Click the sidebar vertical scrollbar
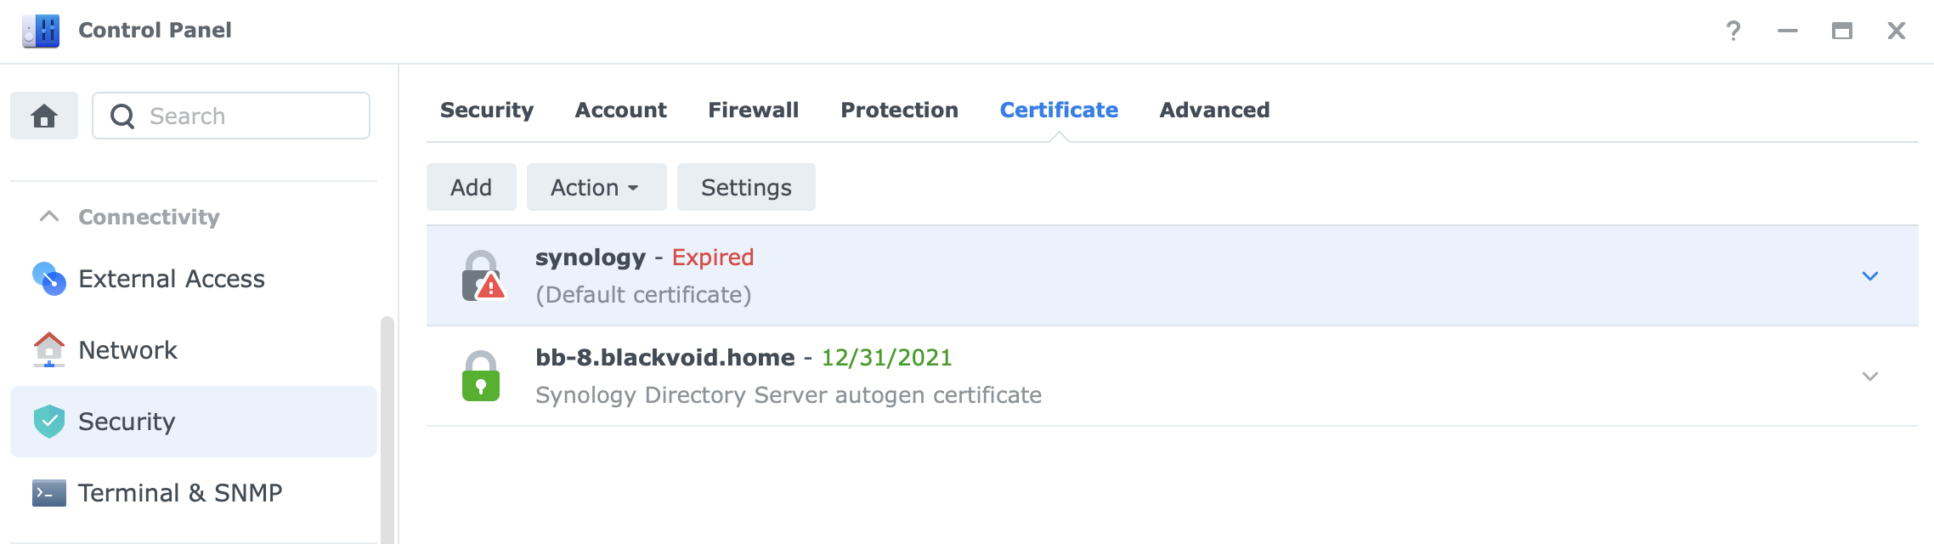Image resolution: width=1934 pixels, height=544 pixels. coord(387,429)
